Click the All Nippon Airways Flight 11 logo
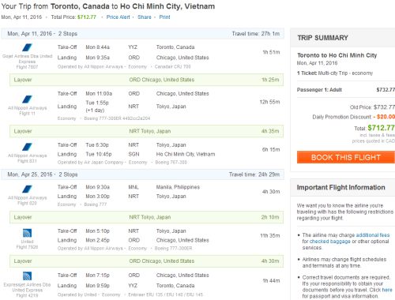 click(x=27, y=99)
